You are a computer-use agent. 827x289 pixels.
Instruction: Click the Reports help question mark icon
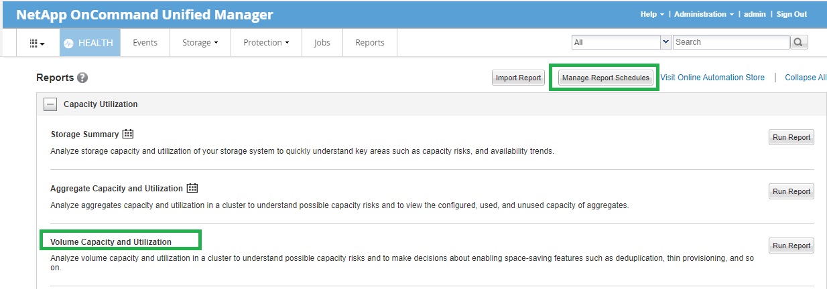pyautogui.click(x=82, y=78)
